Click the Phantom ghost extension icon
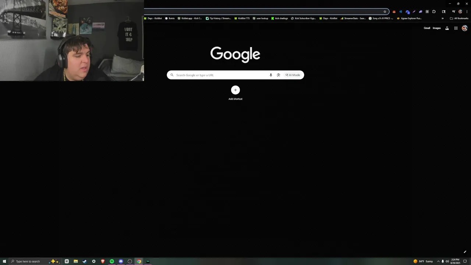The height and width of the screenshot is (265, 471). click(421, 11)
